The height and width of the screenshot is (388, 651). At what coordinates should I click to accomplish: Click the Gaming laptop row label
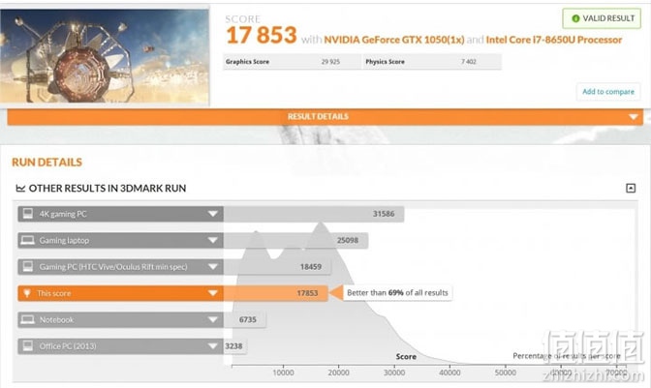[x=64, y=240]
